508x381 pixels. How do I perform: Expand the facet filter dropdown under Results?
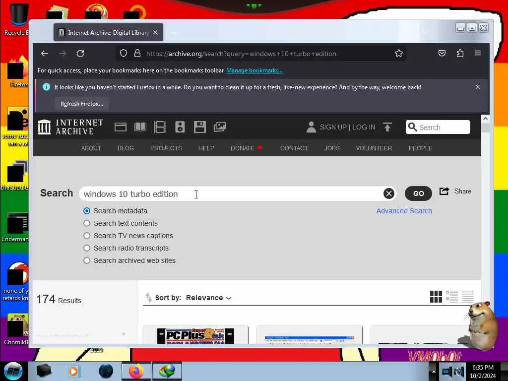pos(124,334)
